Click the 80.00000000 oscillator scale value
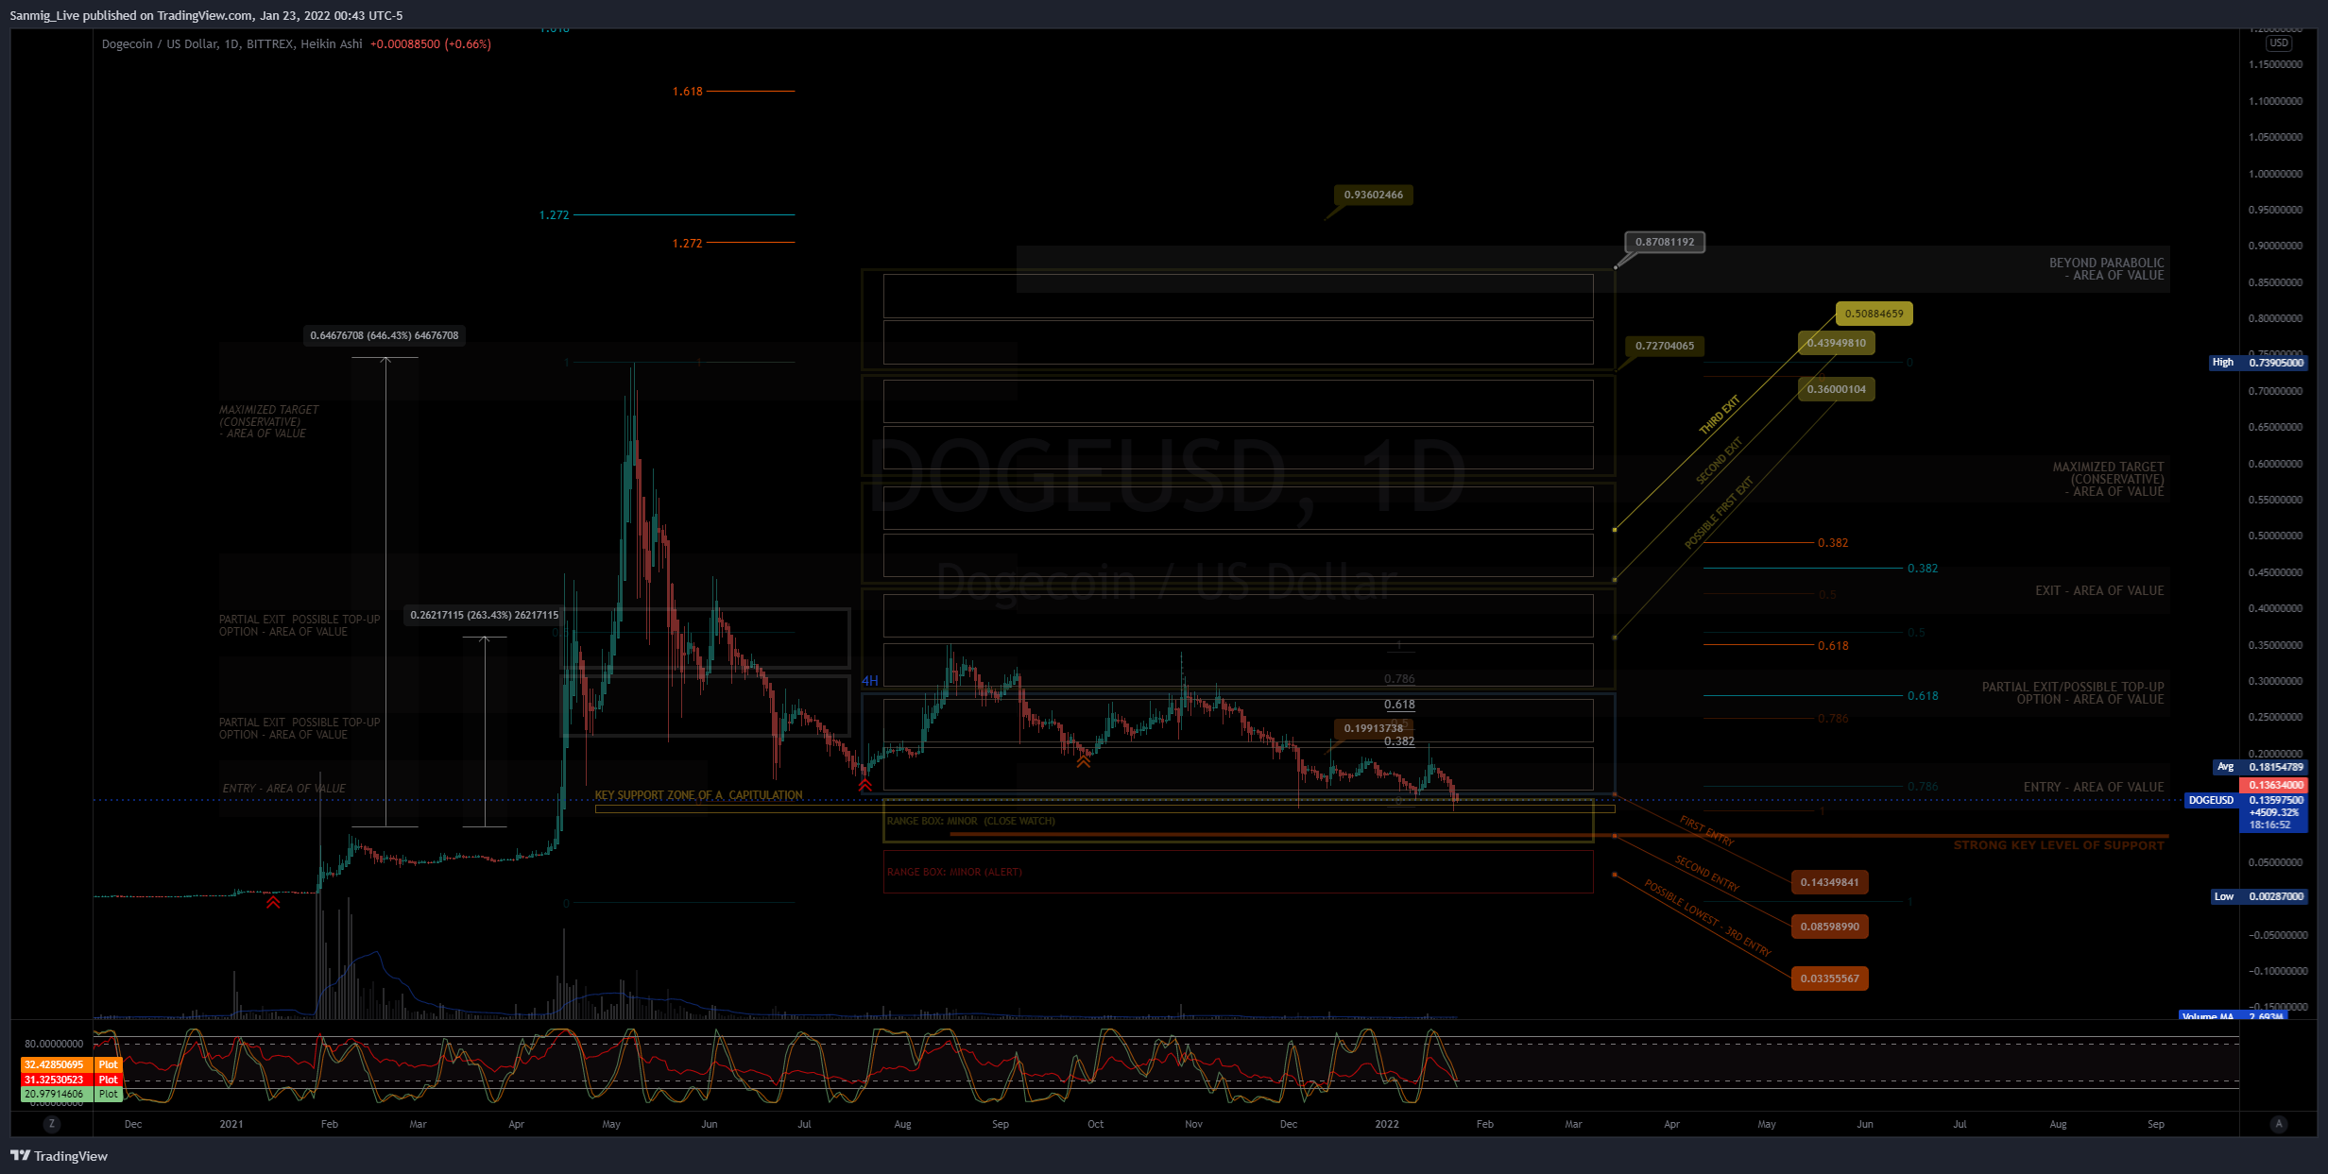Viewport: 2328px width, 1174px height. 54,1044
